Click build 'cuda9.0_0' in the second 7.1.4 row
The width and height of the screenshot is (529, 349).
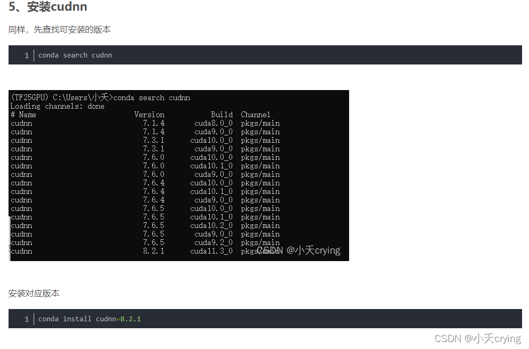tap(213, 132)
